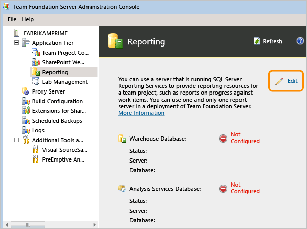Click the Refresh icon in header
Viewport: 307px width, 229px height.
[257, 41]
